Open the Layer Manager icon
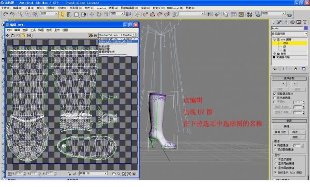Image resolution: width=310 pixels, height=187 pixels. point(225,14)
